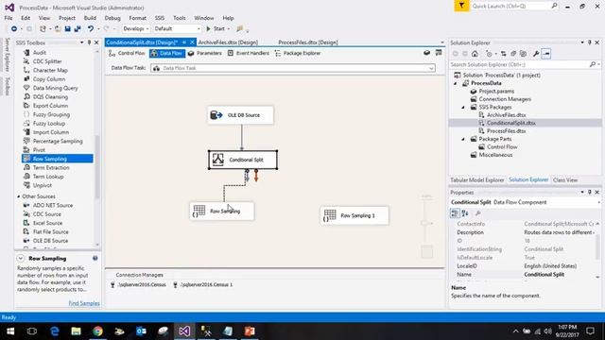This screenshot has width=605, height=340.
Task: Click the zoom fit-to-view button on canvas
Action: click(426, 252)
